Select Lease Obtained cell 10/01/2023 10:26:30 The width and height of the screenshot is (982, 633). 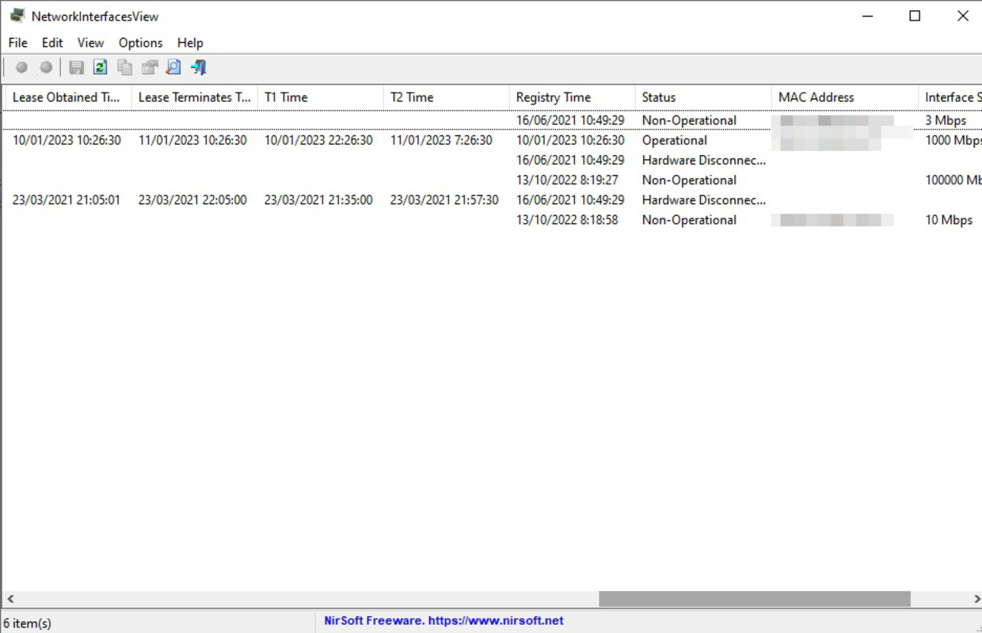click(x=67, y=140)
